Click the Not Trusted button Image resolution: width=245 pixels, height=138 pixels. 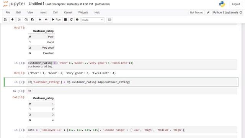point(196,13)
